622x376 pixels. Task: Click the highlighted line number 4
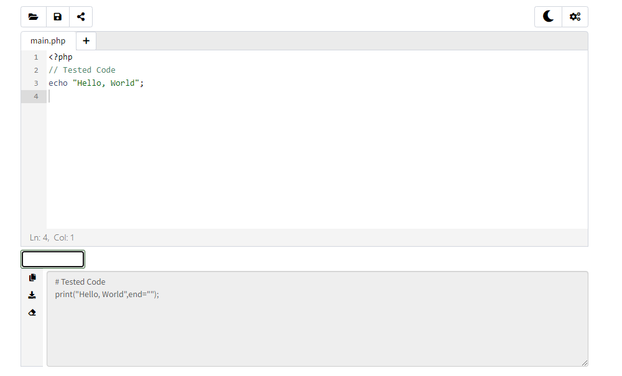coord(36,96)
